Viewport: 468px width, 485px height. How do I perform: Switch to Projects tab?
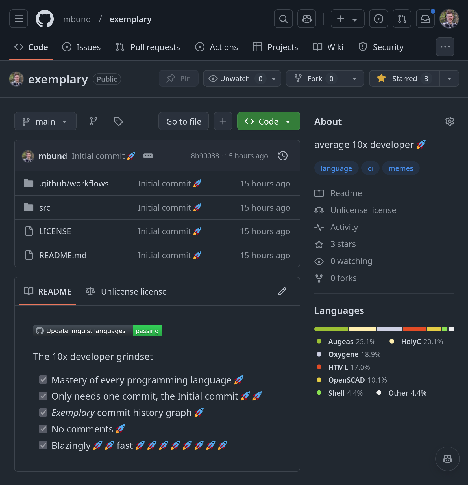(275, 47)
